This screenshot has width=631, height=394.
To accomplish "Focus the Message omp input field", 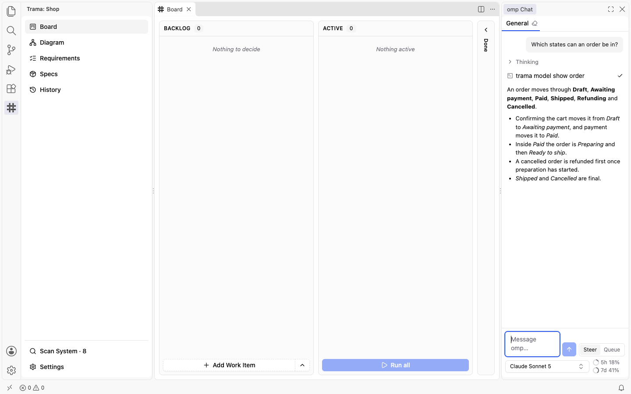I will pos(532,344).
